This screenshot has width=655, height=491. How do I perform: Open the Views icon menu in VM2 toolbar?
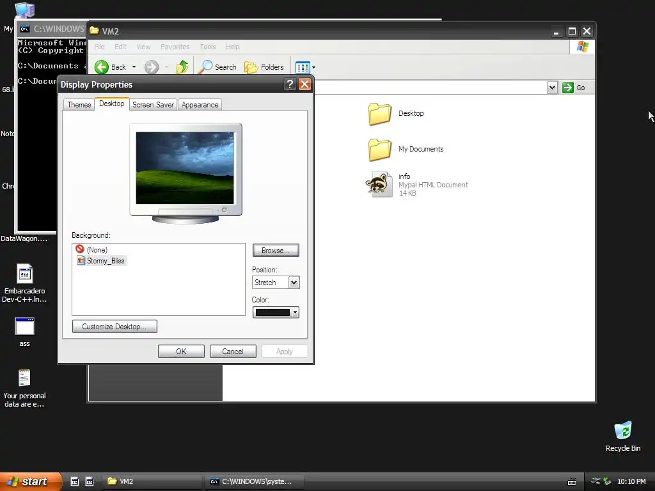click(x=305, y=66)
